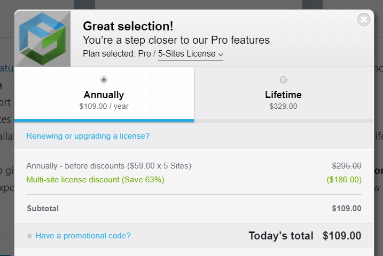
Task: Click the star icon beside promotional code
Action: click(29, 236)
